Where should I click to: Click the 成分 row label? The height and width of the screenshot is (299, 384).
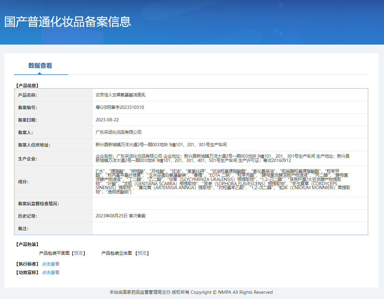pyautogui.click(x=23, y=182)
